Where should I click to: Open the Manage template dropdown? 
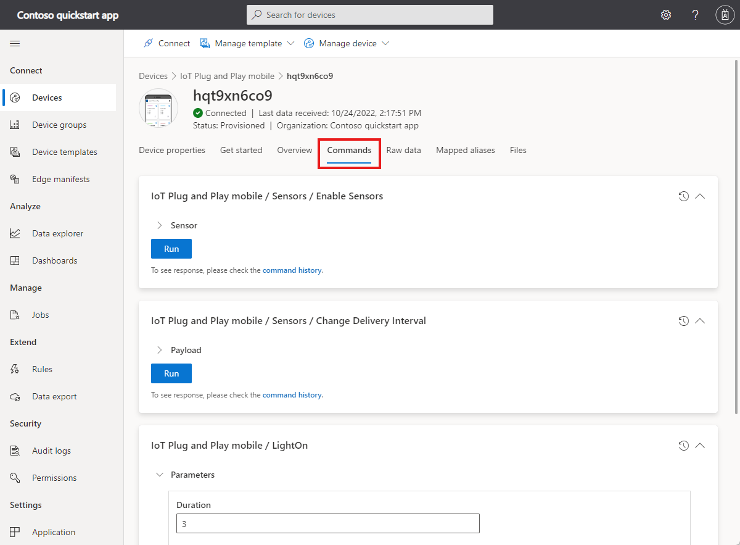tap(247, 43)
